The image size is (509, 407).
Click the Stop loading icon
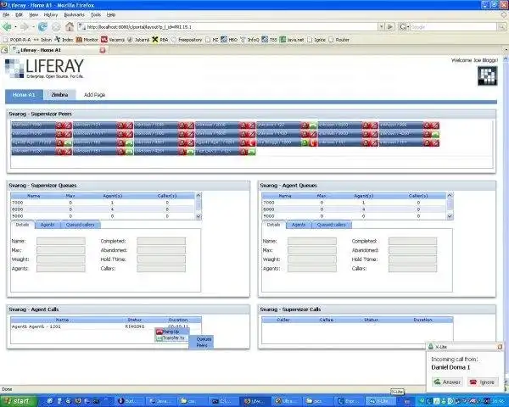point(56,27)
